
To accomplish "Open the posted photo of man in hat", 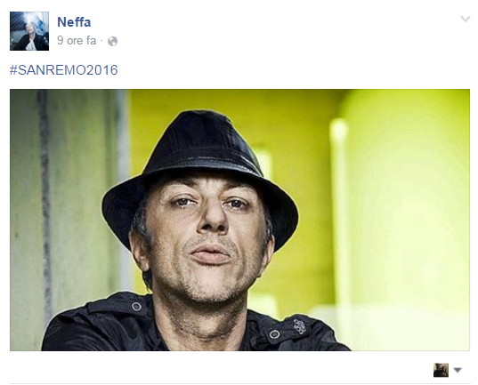I will [x=239, y=220].
